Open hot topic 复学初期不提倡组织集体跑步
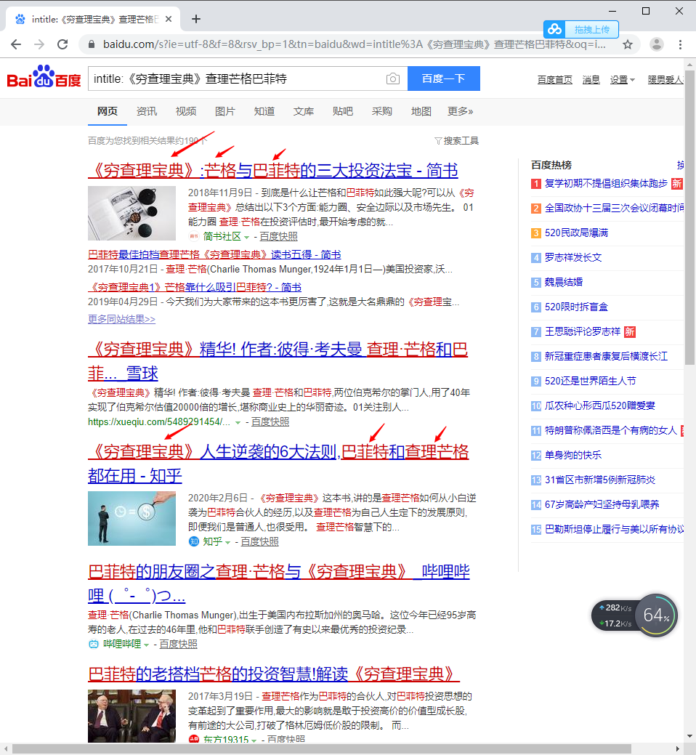 [x=606, y=183]
